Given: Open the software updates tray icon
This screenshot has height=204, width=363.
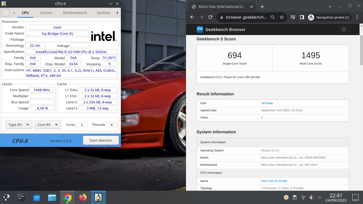Looking at the screenshot, I should coord(286,197).
